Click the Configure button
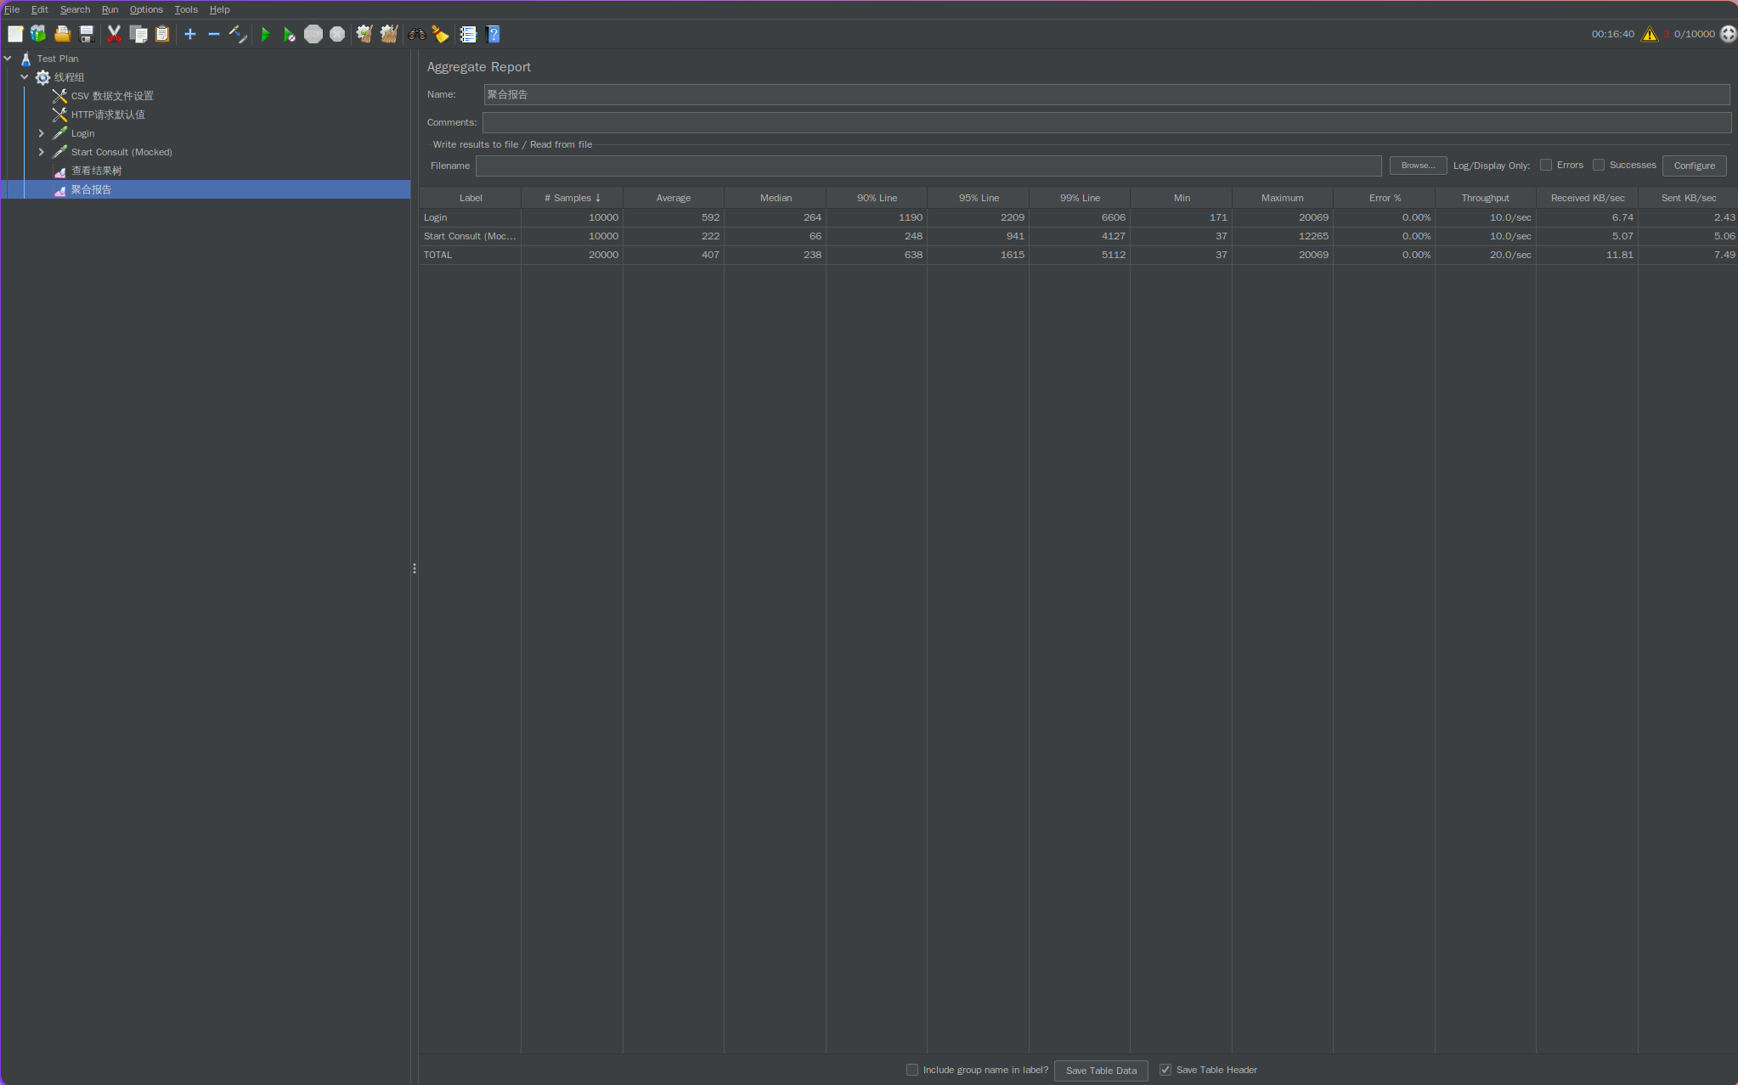This screenshot has width=1738, height=1085. tap(1694, 166)
